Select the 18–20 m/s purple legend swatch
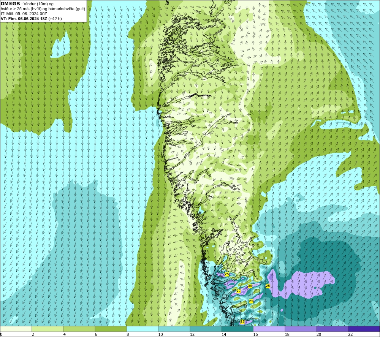 coord(301,329)
